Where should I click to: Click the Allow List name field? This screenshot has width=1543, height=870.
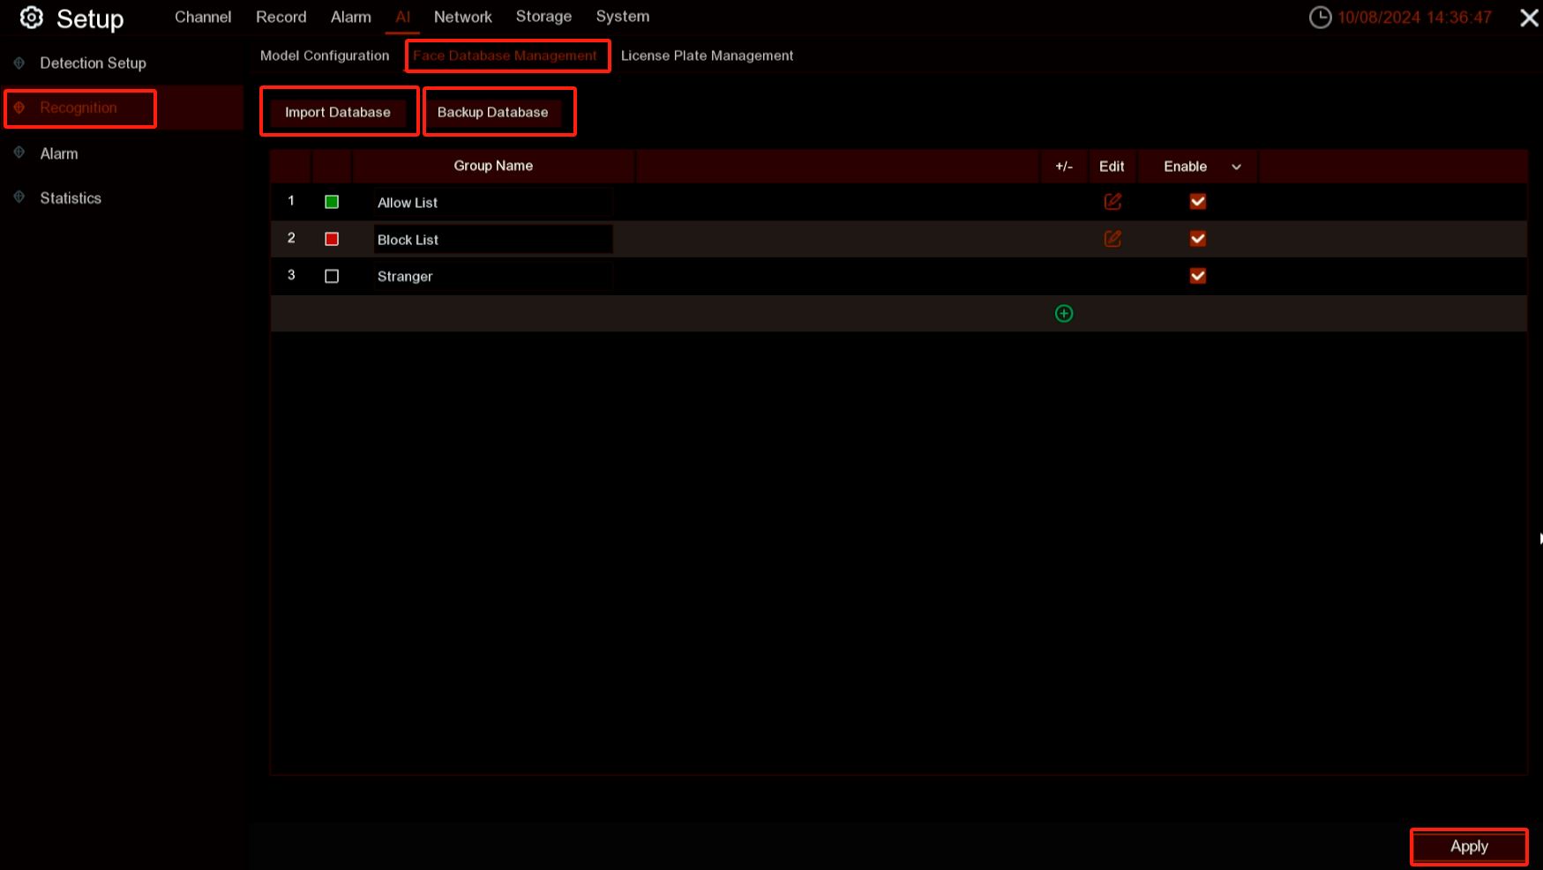coord(493,203)
